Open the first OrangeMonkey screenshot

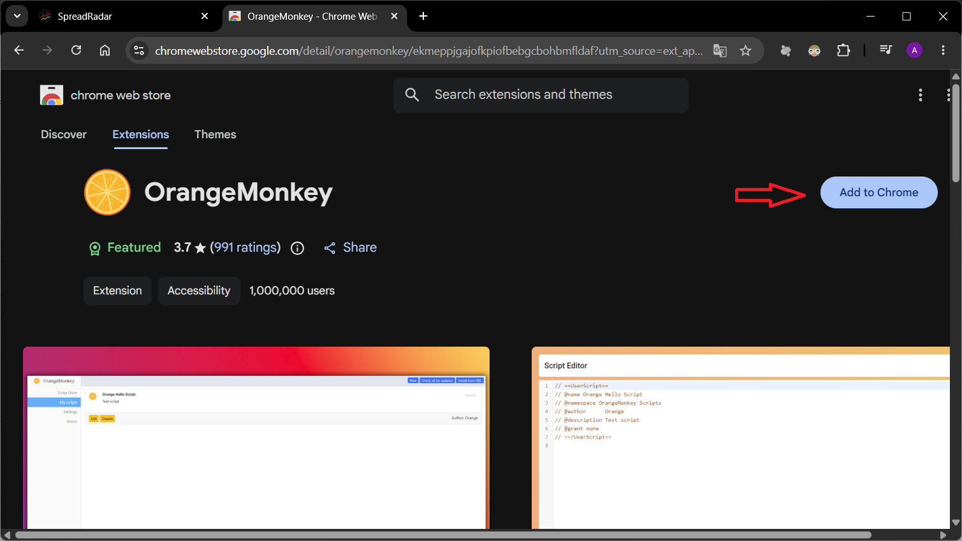[256, 438]
